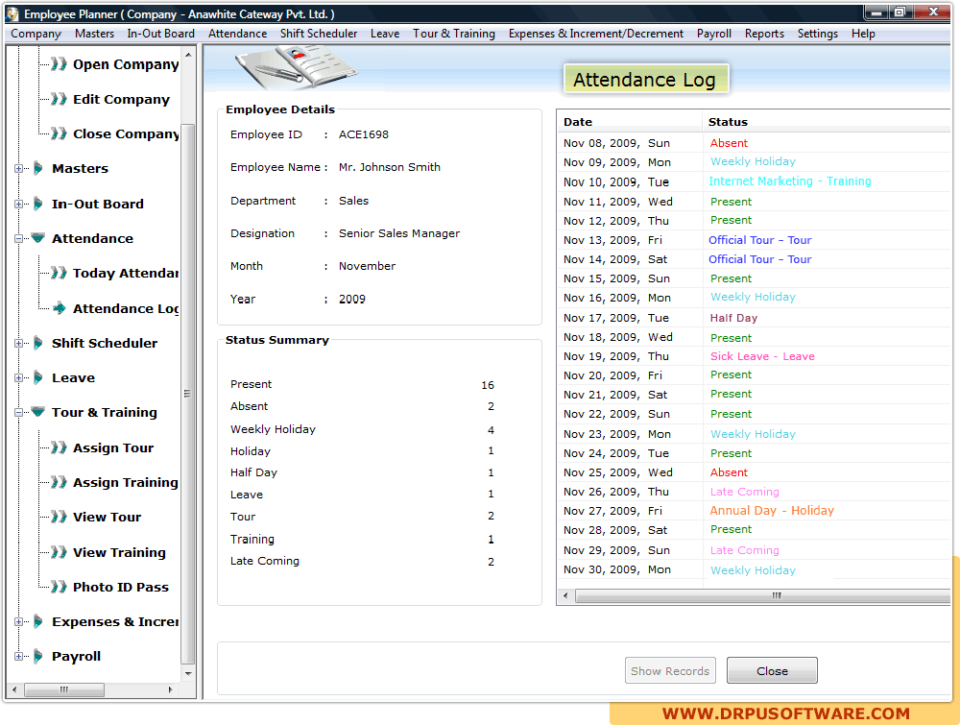Click the Open Company arrow icon
Screen dimensions: 960x725
point(59,64)
